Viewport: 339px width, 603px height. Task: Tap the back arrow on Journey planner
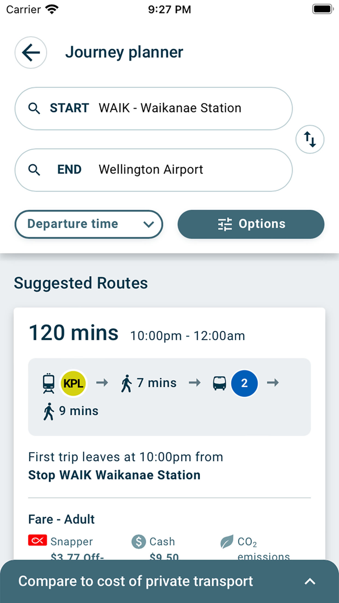(31, 52)
